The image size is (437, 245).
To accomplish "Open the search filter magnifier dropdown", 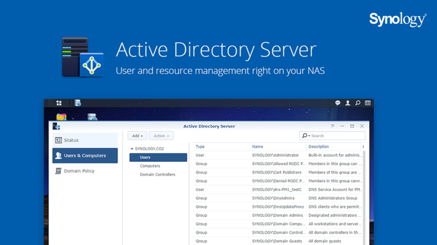I will click(306, 136).
